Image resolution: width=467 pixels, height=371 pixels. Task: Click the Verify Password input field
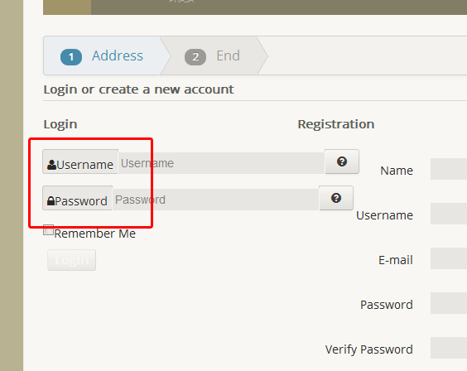(x=449, y=348)
